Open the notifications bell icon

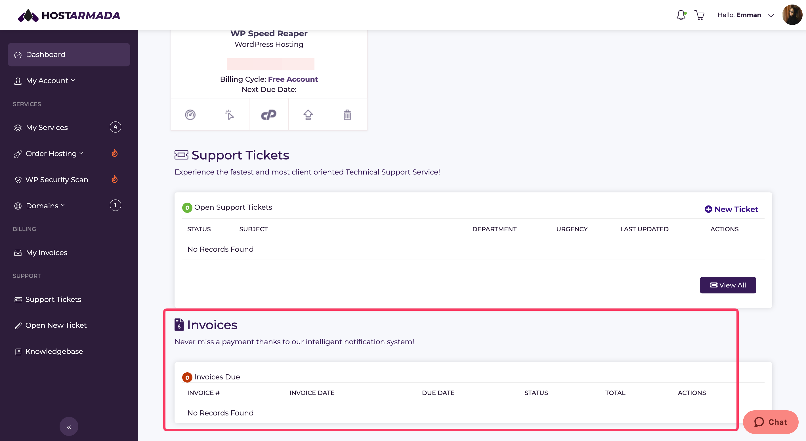tap(681, 15)
